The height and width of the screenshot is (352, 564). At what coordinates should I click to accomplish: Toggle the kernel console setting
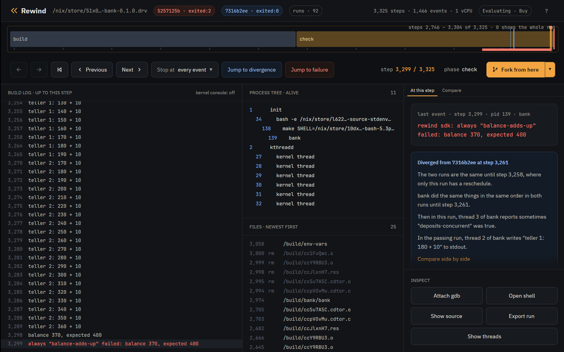[215, 93]
